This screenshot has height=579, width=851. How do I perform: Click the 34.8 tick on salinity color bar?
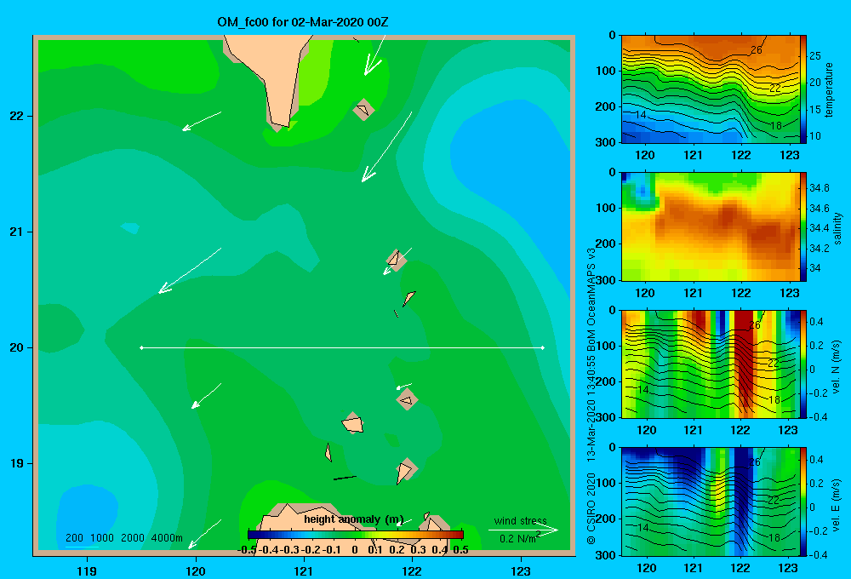819,188
